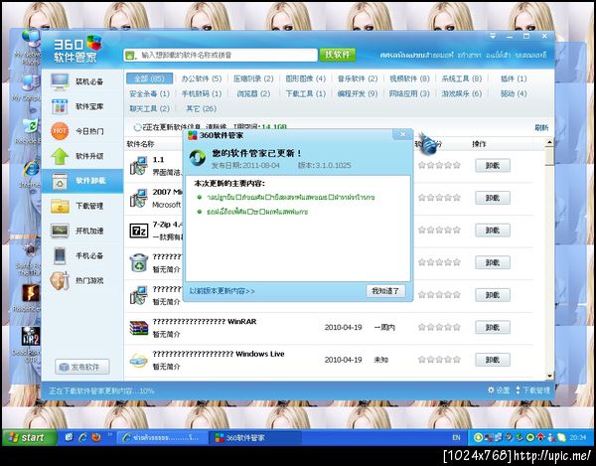Screen dimensions: 596x466
Task: Open 装机必备 in the sidebar
Action: tap(81, 81)
